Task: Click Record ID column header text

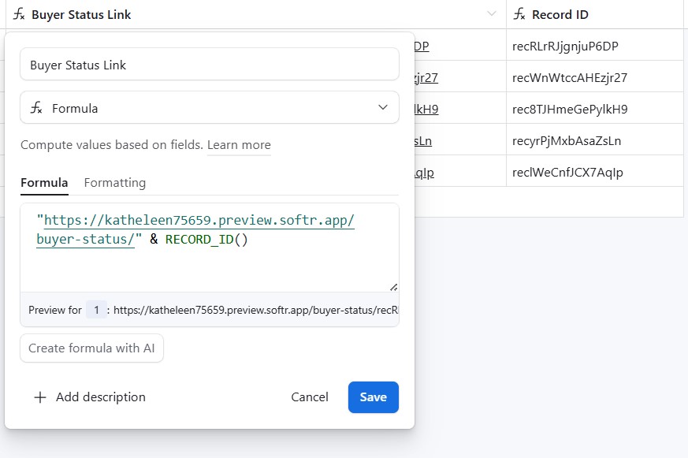Action: [x=560, y=14]
